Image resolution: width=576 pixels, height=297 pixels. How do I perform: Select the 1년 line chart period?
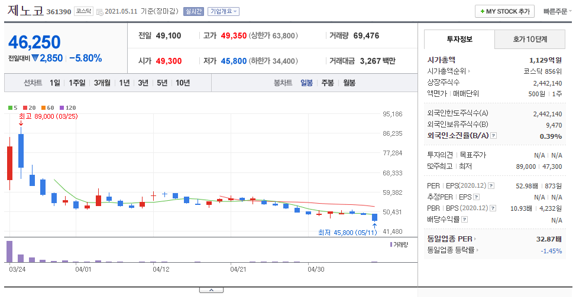[125, 83]
